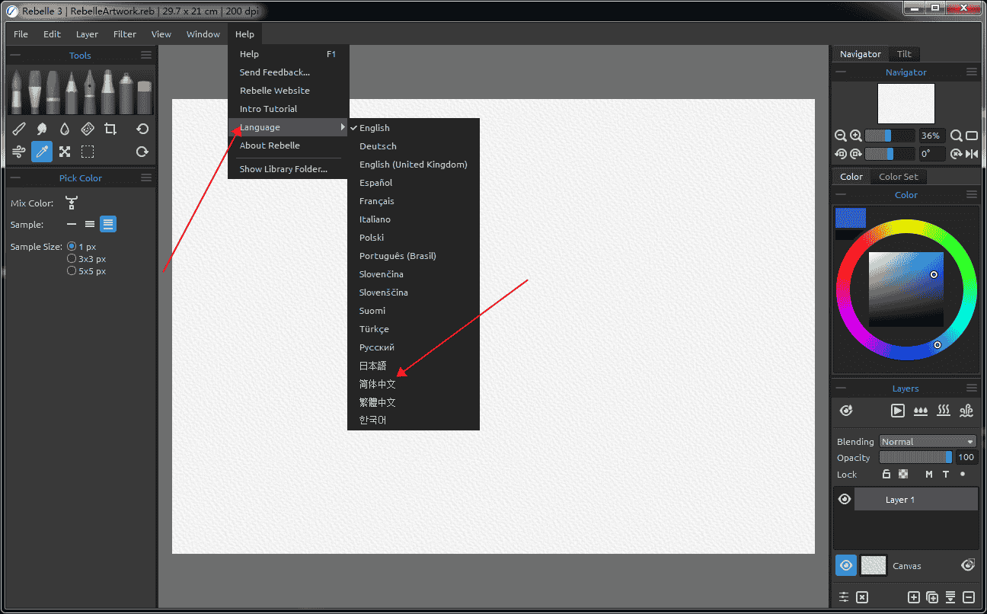Switch to the Color Set tab
The image size is (987, 614).
(898, 177)
